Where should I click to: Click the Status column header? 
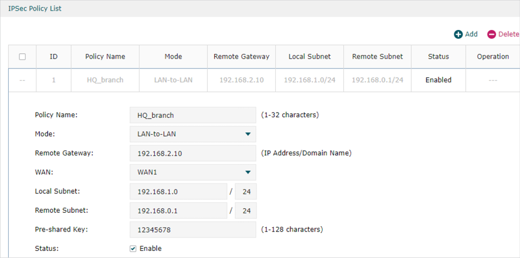(438, 57)
